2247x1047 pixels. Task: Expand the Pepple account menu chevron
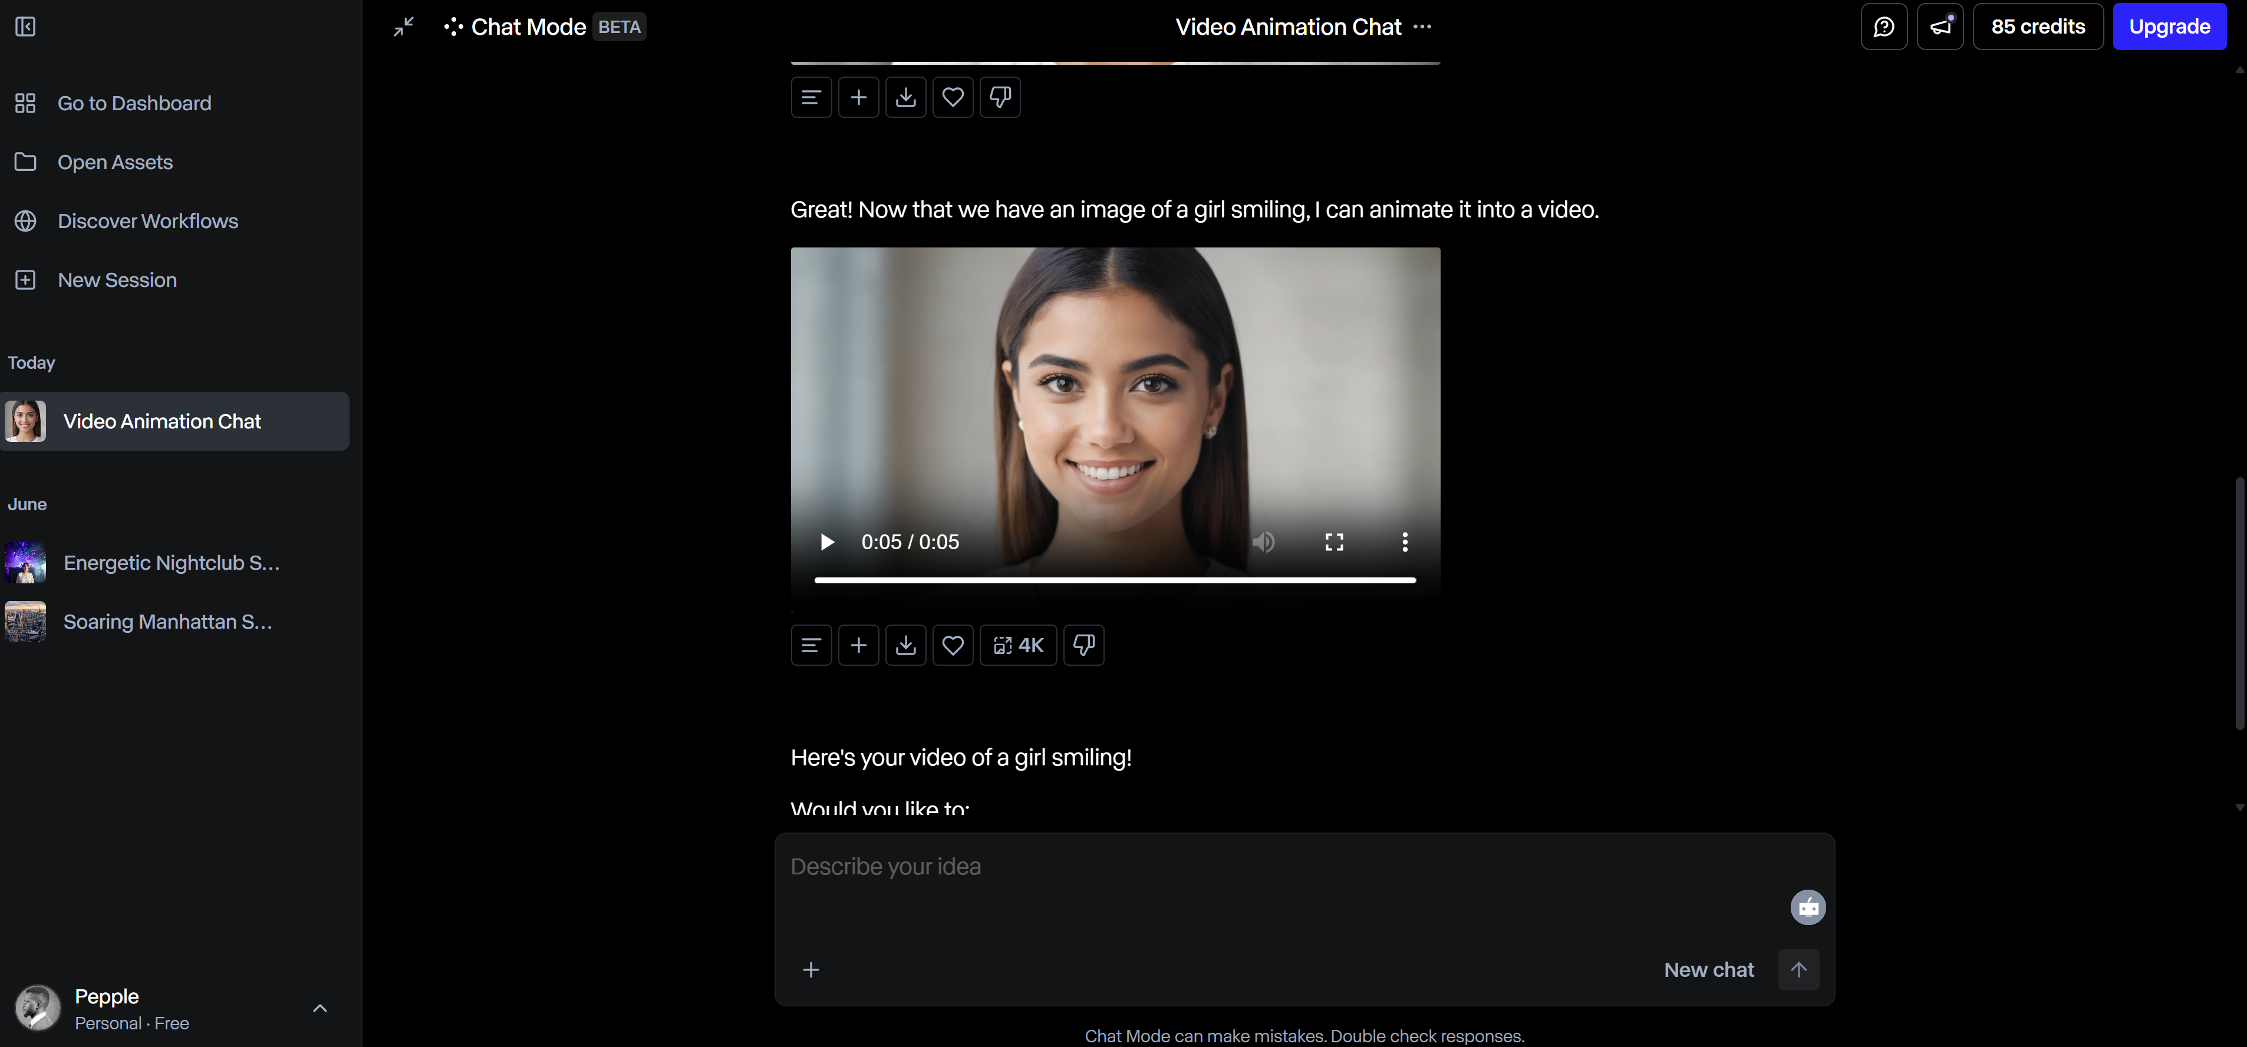click(x=320, y=1009)
